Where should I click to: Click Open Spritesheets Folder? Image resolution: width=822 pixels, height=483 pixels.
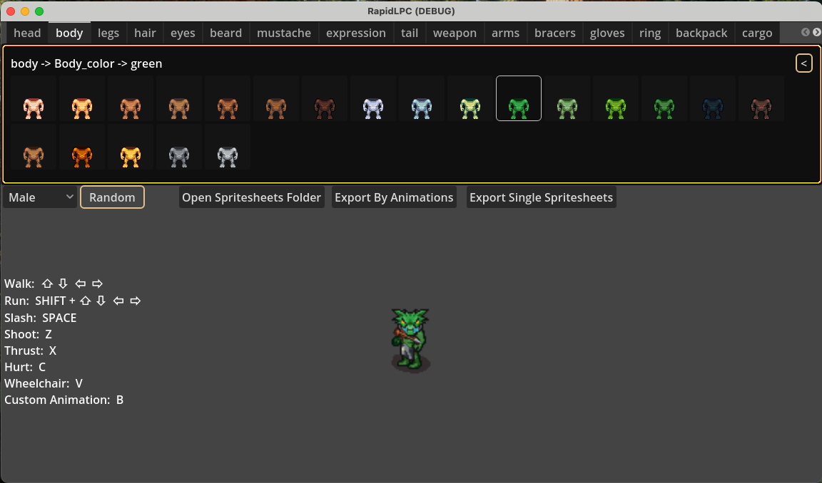point(252,197)
